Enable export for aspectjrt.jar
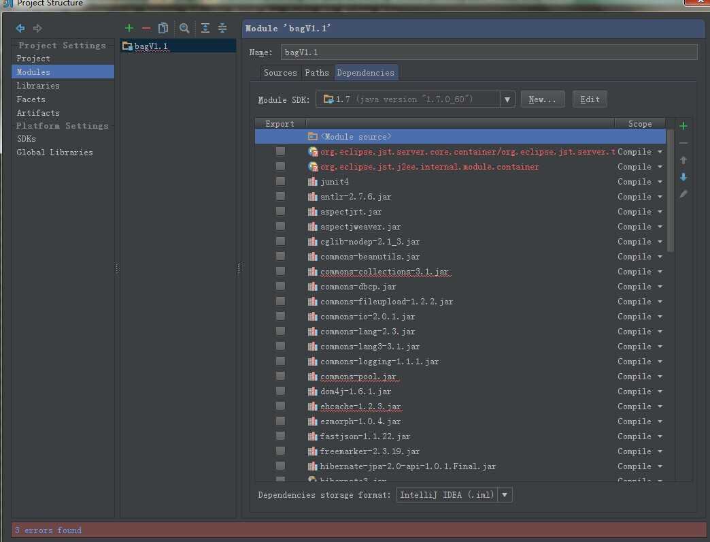 (x=280, y=211)
